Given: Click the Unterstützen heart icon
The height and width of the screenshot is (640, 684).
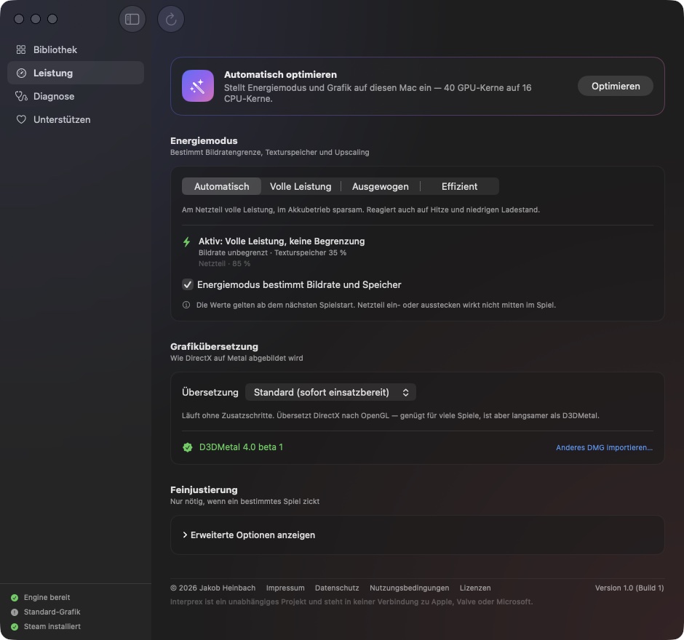Looking at the screenshot, I should 21,119.
